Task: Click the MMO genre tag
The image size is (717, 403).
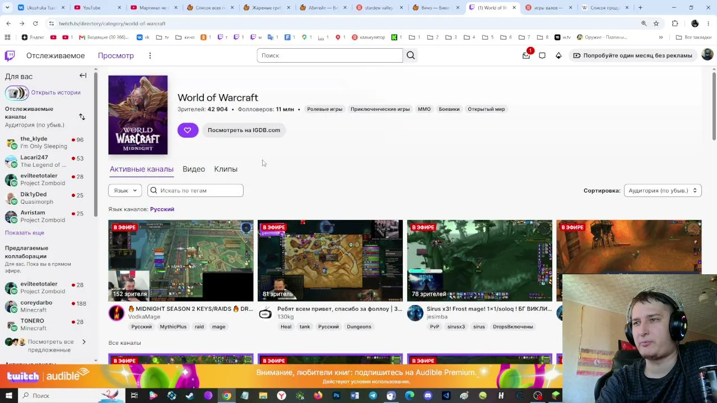Action: point(424,109)
